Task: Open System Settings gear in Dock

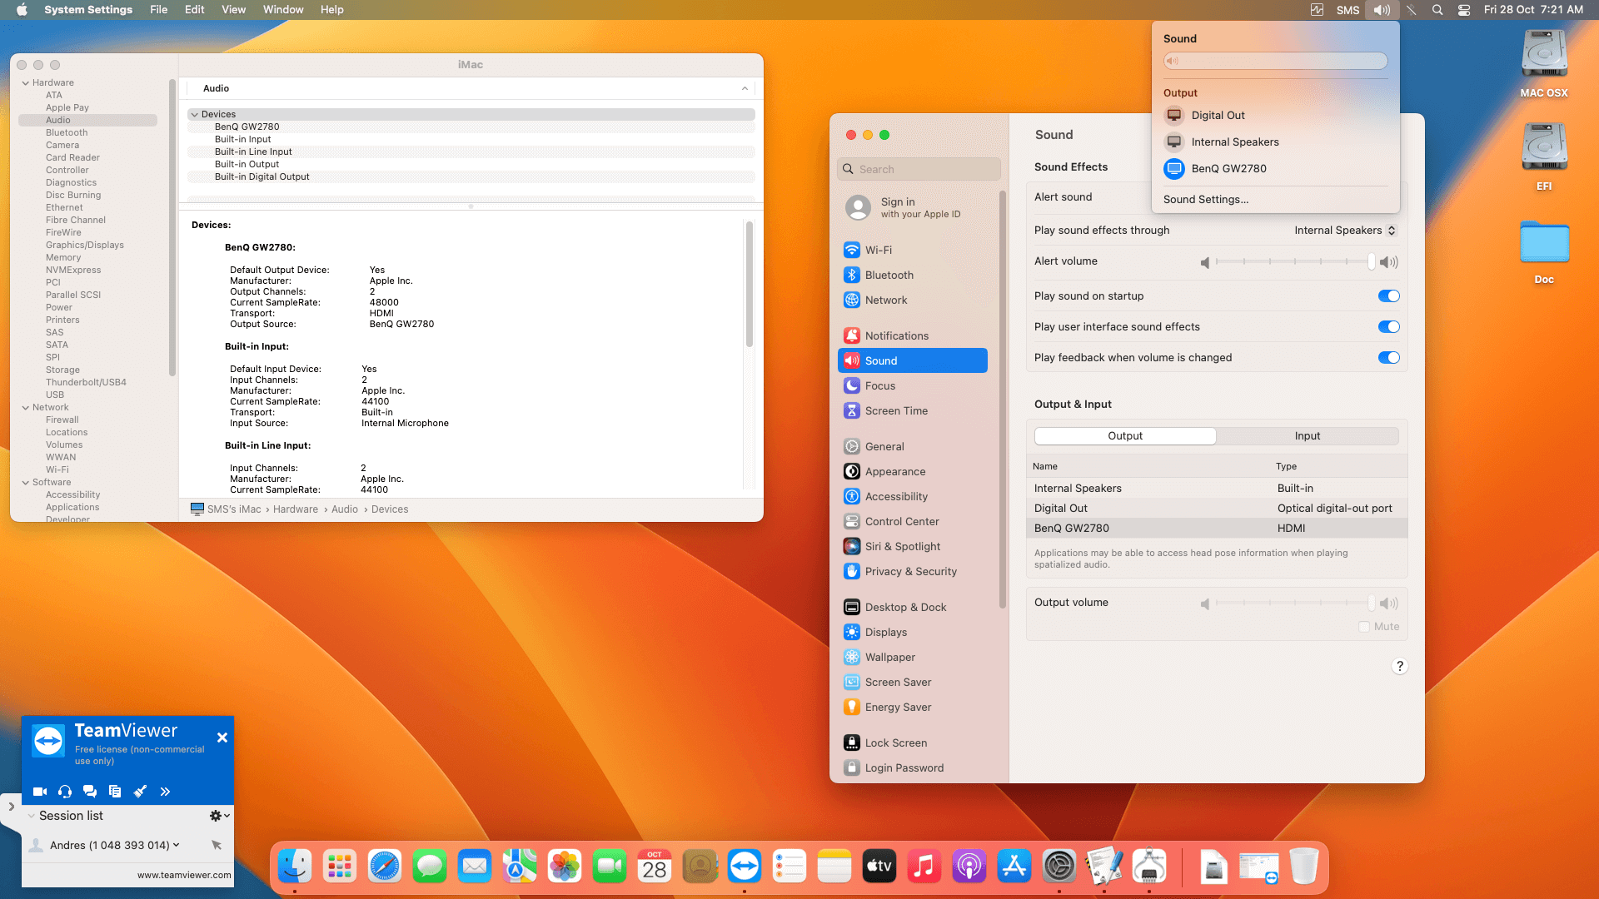Action: [1059, 867]
